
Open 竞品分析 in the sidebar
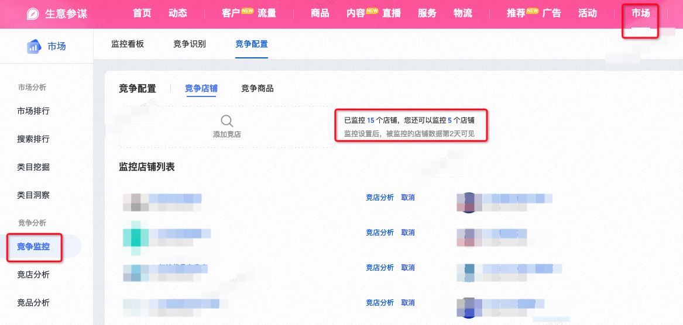[x=33, y=303]
